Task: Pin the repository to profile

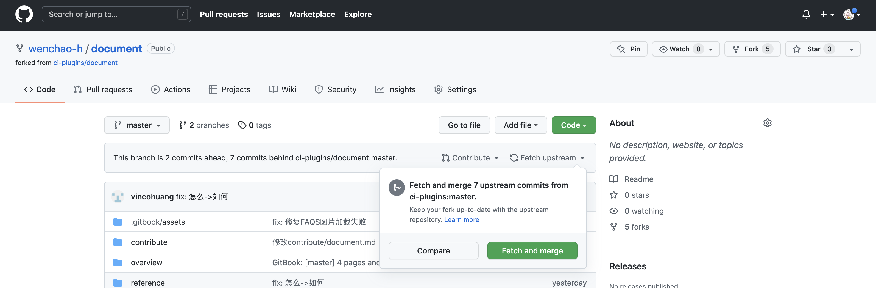Action: click(628, 49)
